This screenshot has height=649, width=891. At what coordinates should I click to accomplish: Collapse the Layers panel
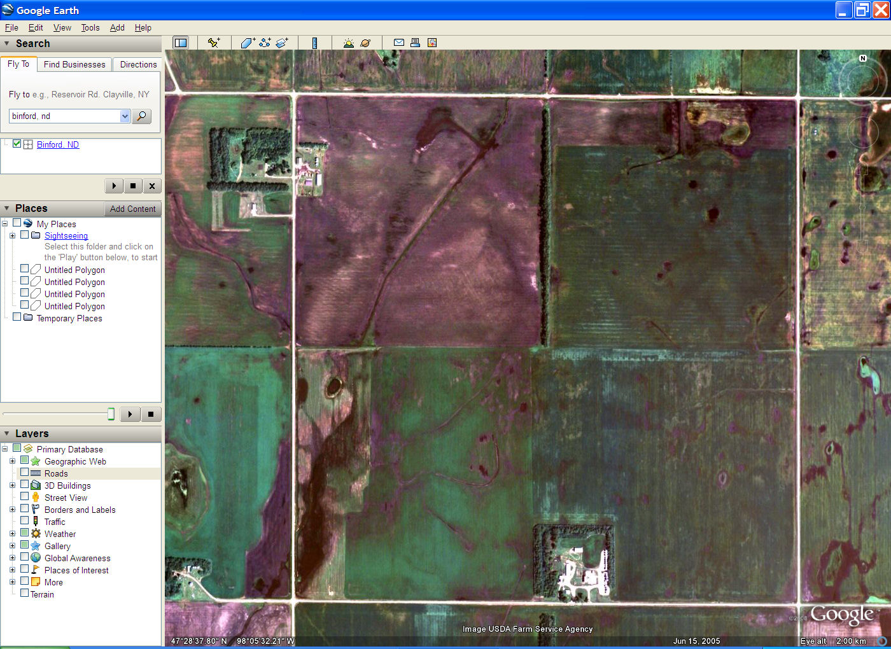7,433
